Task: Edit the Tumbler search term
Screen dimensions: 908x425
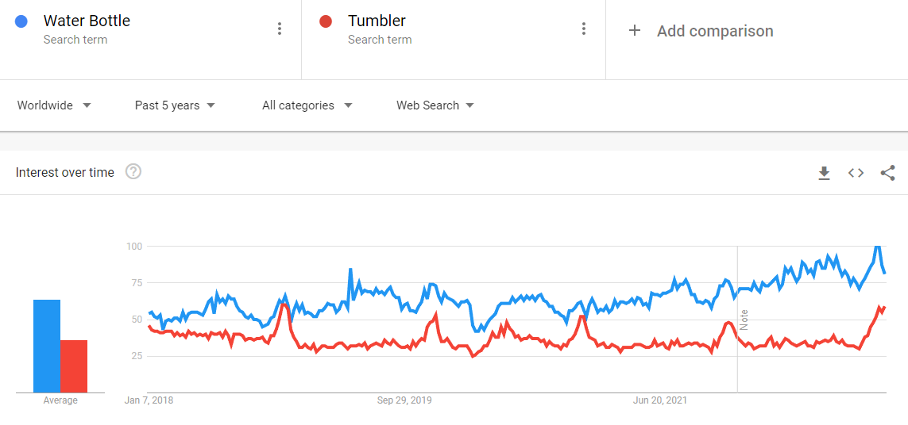Action: pos(377,21)
